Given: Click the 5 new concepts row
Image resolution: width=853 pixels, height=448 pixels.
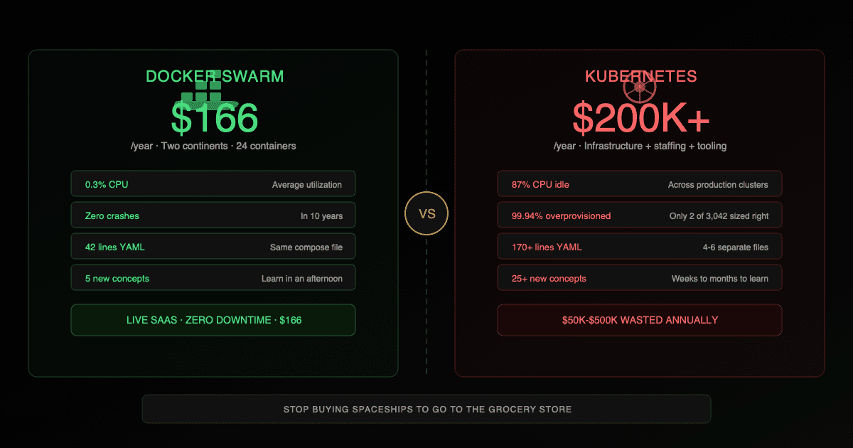Looking at the screenshot, I should pos(213,278).
